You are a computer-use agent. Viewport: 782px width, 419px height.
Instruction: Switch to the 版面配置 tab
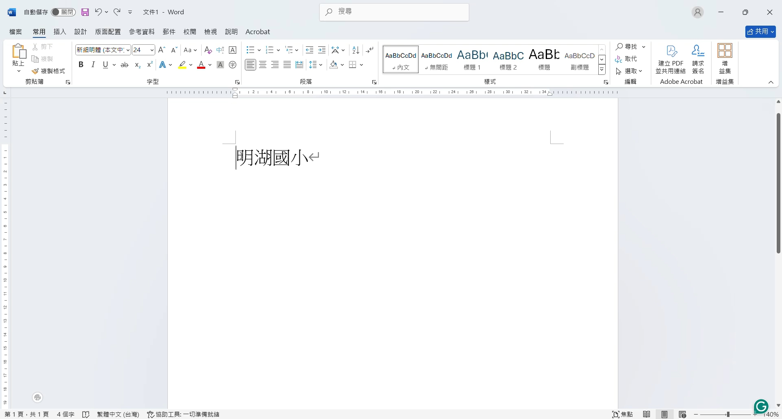(x=108, y=32)
